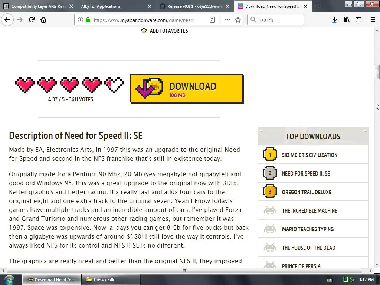
Task: Click invader icon beside Mario Teaches Typing
Action: click(270, 229)
